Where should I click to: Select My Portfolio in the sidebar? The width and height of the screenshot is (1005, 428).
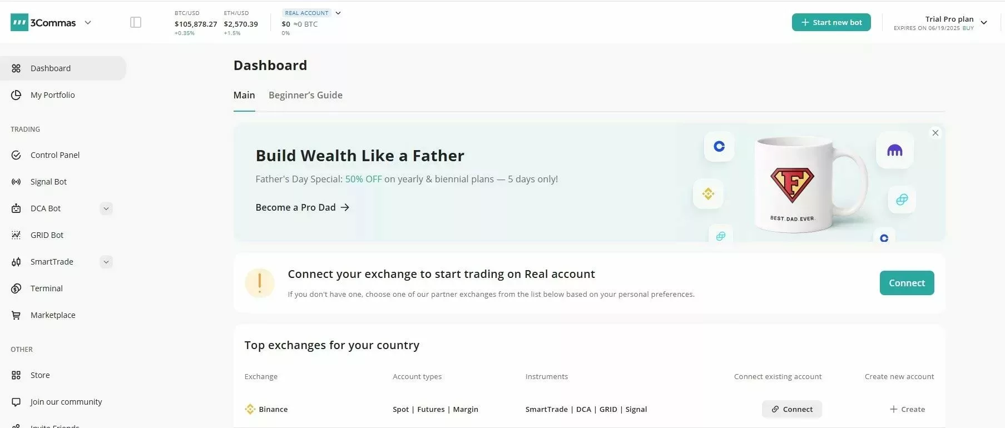52,94
